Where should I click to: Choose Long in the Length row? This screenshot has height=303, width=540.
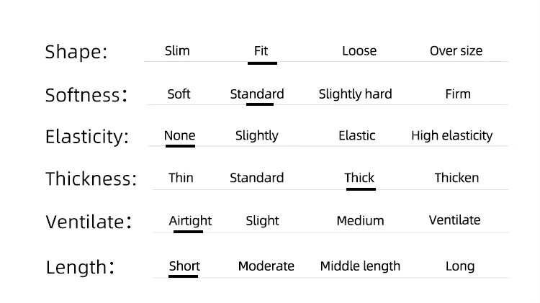[460, 266]
